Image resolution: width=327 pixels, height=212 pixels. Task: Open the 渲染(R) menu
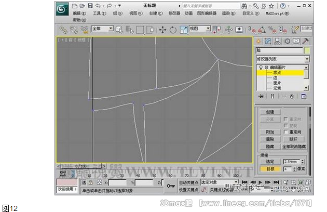228,14
